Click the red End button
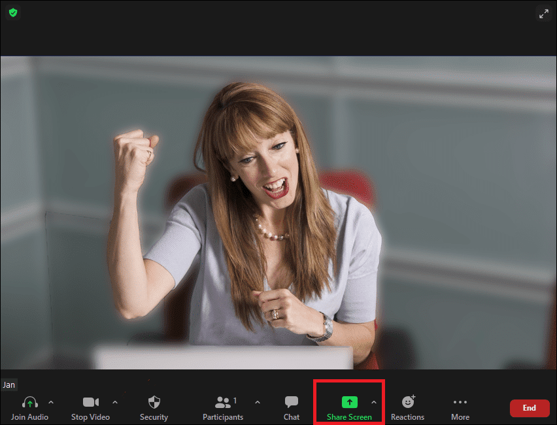Image resolution: width=557 pixels, height=425 pixels. click(530, 408)
